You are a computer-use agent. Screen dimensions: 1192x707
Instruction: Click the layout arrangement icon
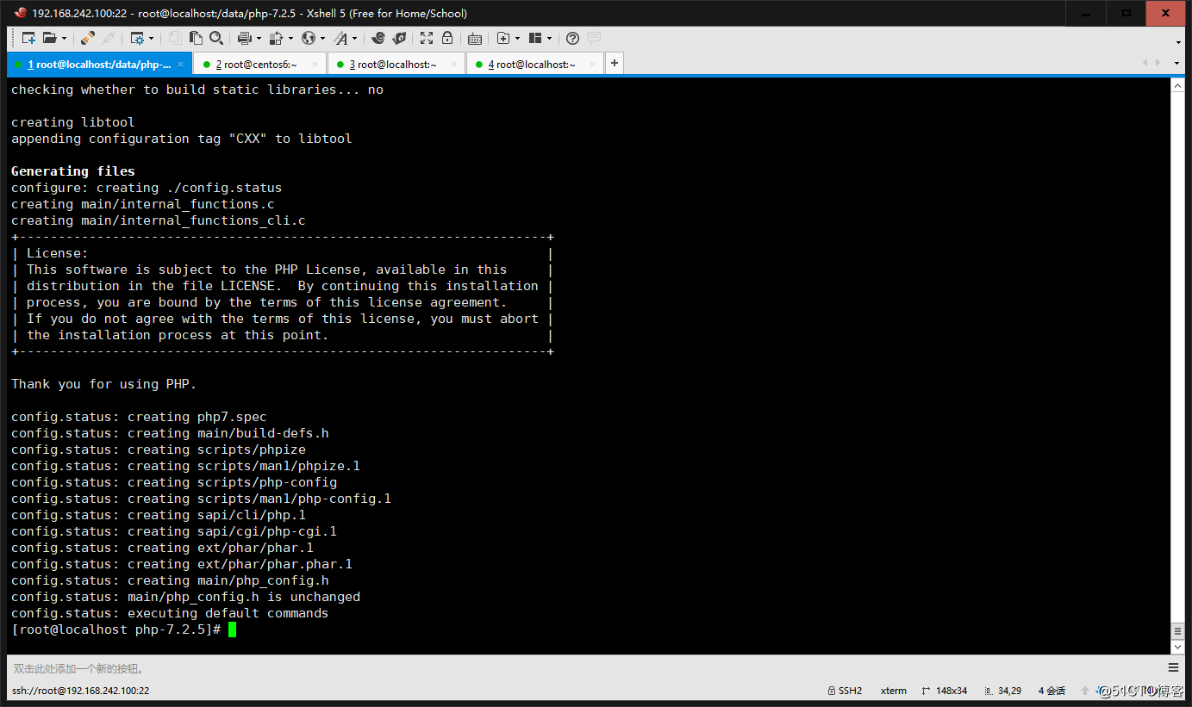point(535,38)
